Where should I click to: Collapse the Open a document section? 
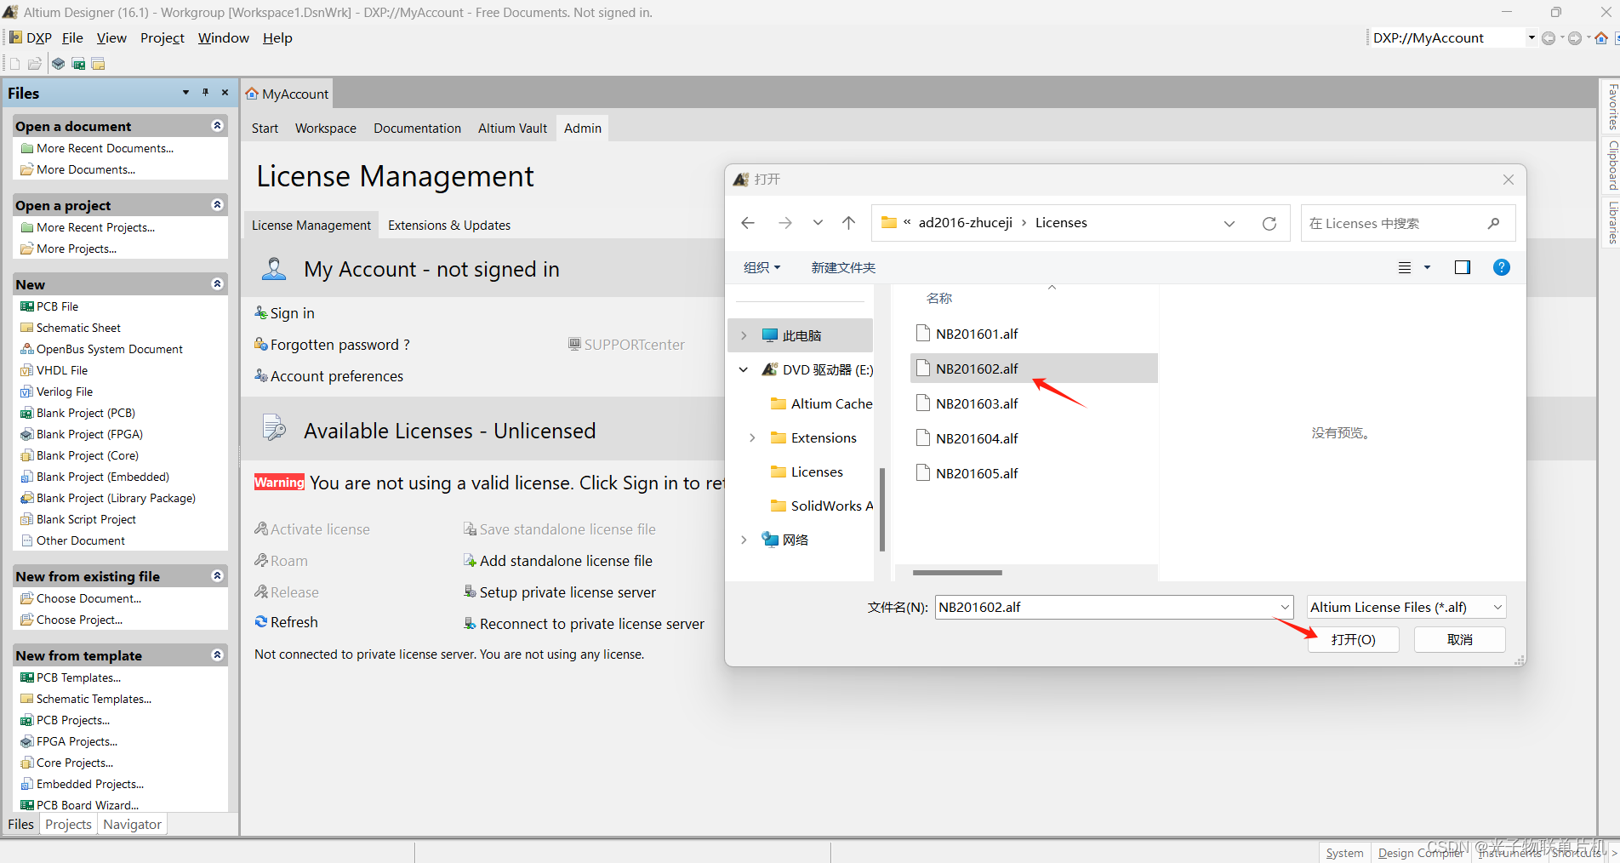(x=217, y=126)
